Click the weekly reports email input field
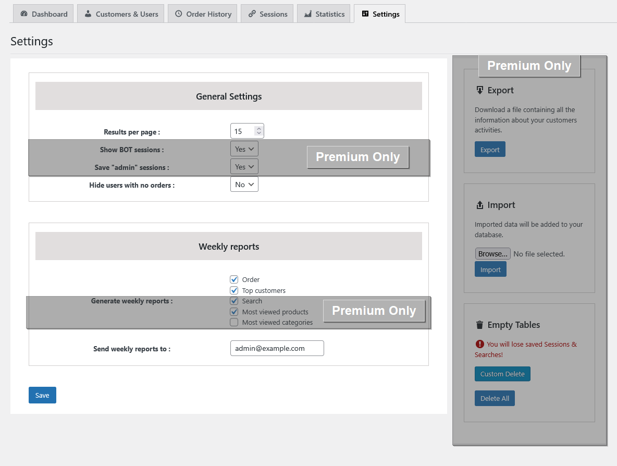Image resolution: width=617 pixels, height=466 pixels. coord(277,348)
